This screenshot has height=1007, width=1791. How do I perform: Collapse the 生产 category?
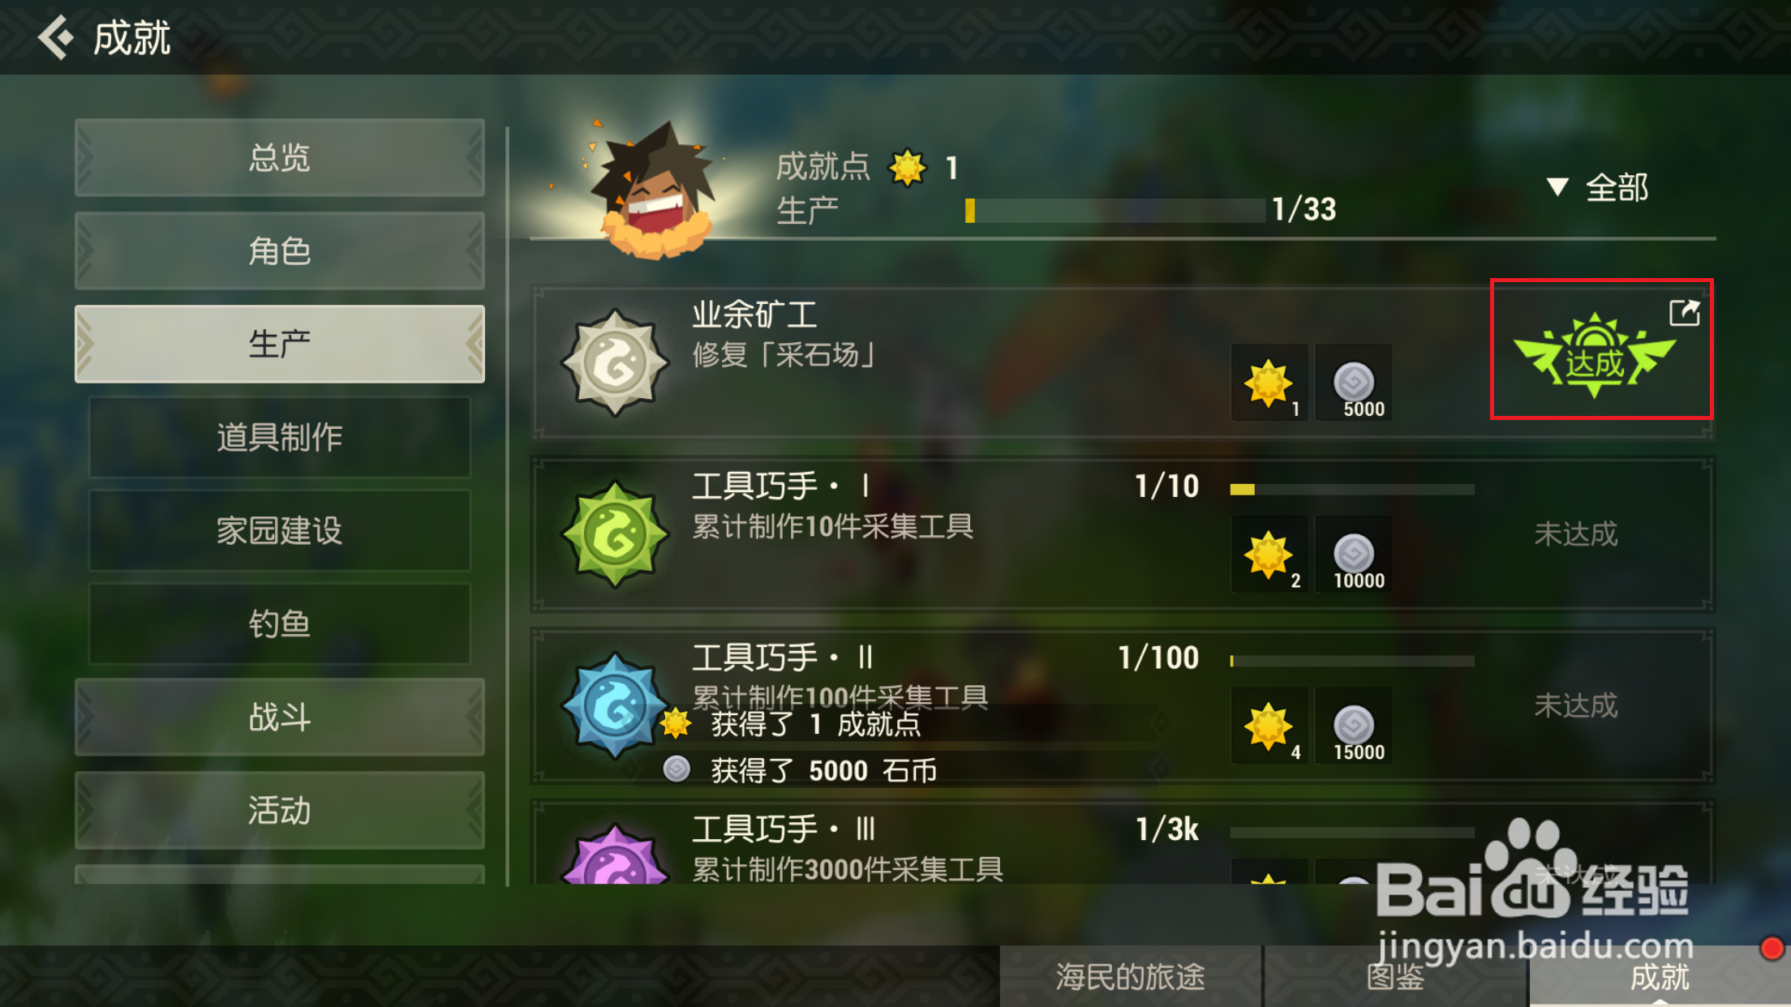[x=280, y=344]
